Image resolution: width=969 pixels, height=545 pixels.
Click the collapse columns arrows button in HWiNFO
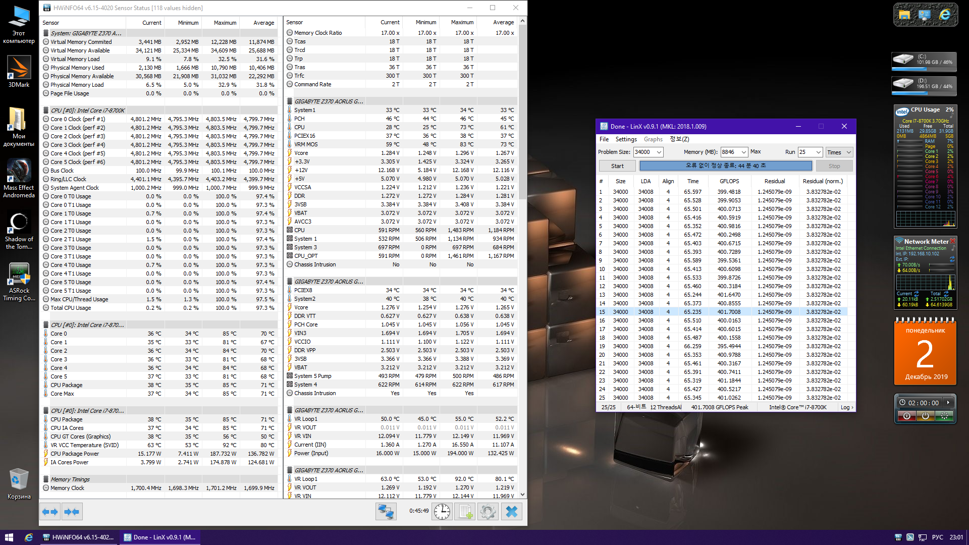point(72,512)
